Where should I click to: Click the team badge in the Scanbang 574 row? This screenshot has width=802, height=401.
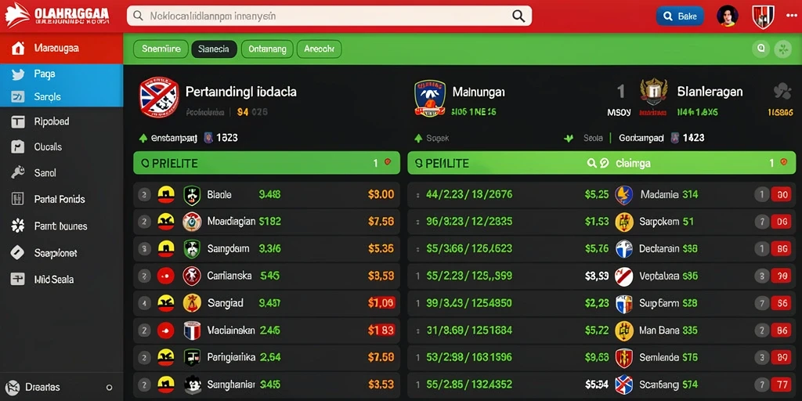(624, 385)
